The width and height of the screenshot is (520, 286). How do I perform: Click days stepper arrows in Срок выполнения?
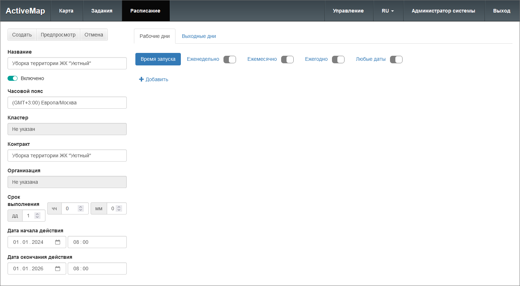click(x=37, y=216)
